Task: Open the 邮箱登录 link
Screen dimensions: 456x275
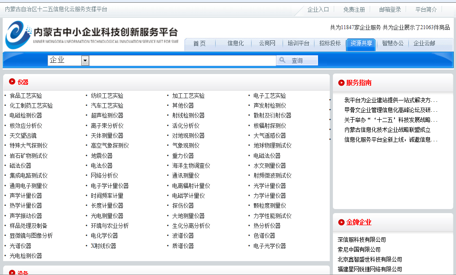Action: (390, 9)
